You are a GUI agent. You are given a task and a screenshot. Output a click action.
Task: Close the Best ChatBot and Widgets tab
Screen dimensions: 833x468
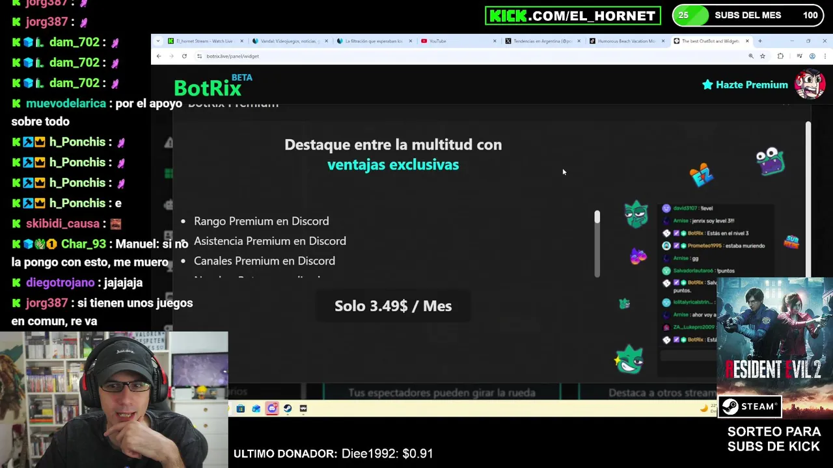tap(747, 41)
